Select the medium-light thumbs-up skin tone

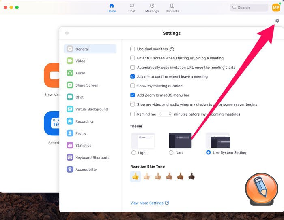point(158,176)
